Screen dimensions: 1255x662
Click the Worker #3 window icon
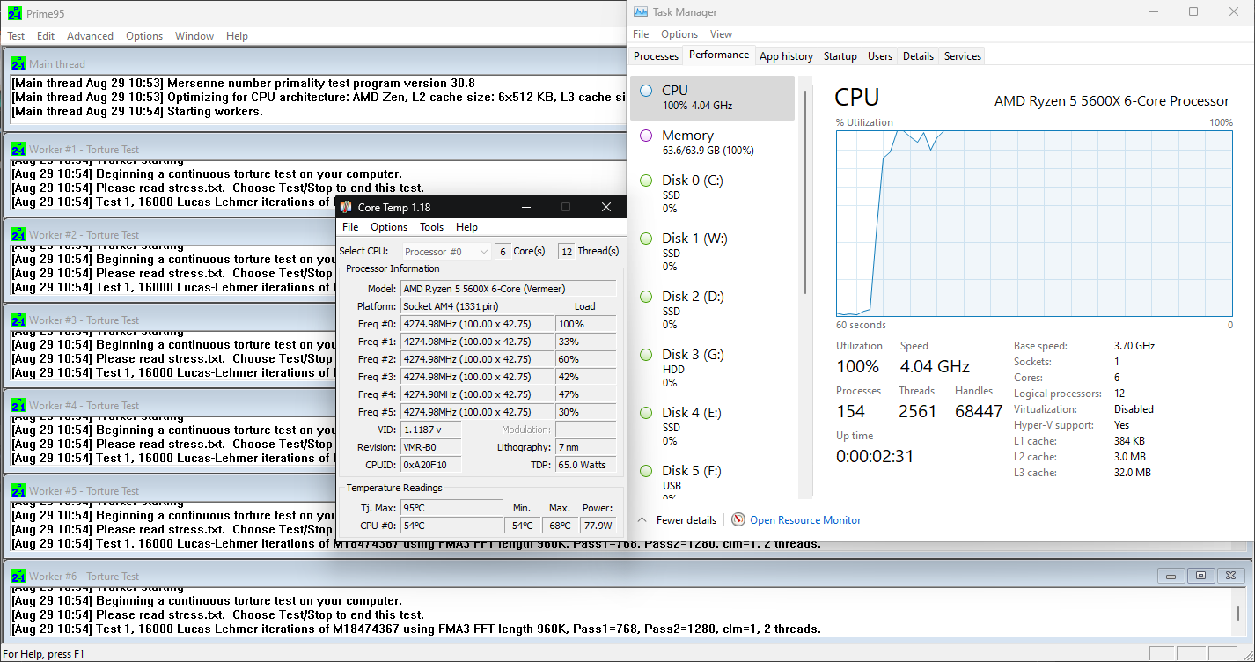(x=18, y=320)
